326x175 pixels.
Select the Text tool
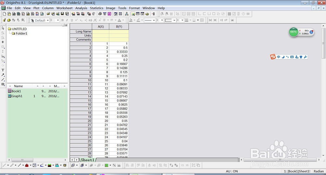[x=3, y=70]
